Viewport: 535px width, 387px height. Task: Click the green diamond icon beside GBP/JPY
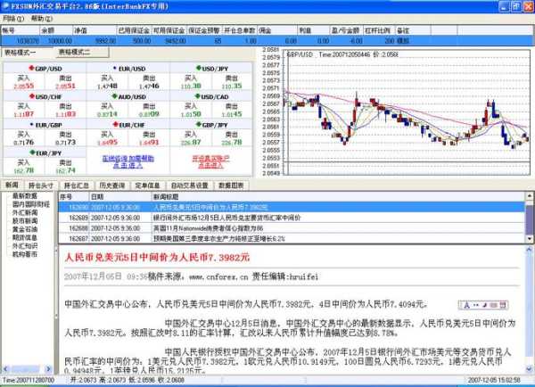click(x=199, y=124)
